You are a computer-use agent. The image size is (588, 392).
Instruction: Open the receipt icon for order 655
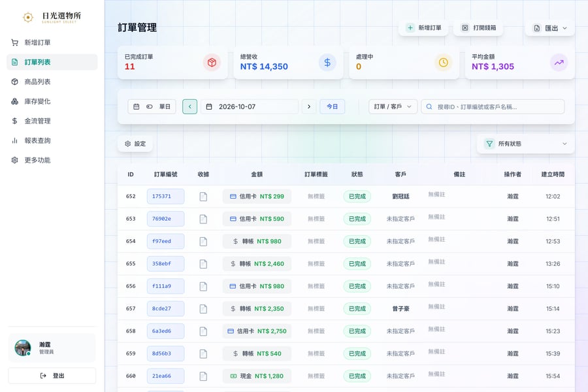click(x=203, y=264)
